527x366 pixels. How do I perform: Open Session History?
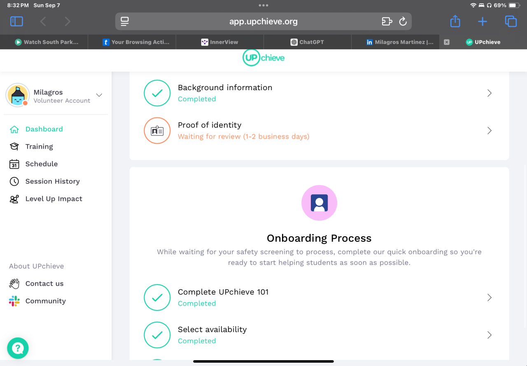click(x=53, y=181)
